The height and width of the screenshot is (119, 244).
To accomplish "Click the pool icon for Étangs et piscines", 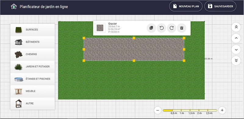I will [x=19, y=79].
